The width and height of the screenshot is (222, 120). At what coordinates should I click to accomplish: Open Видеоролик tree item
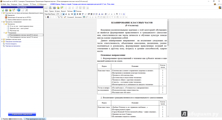pyautogui.click(x=11, y=15)
